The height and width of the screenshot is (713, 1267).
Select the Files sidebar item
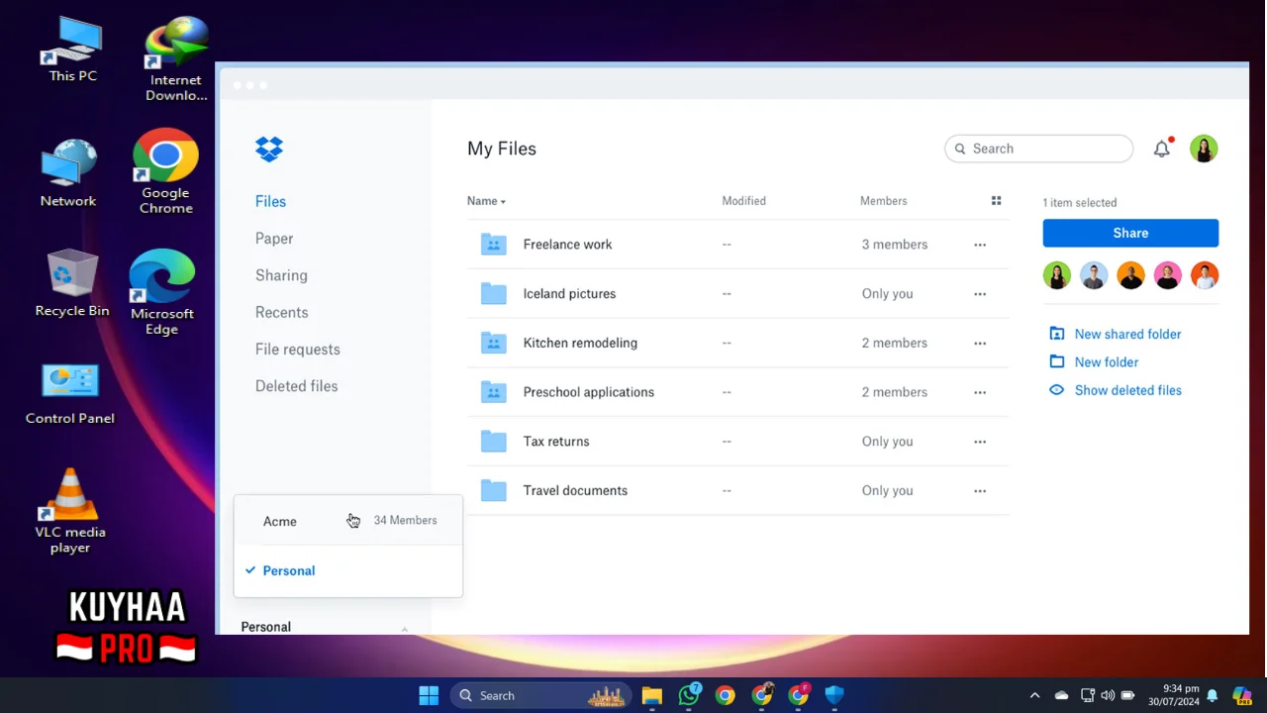[270, 201]
